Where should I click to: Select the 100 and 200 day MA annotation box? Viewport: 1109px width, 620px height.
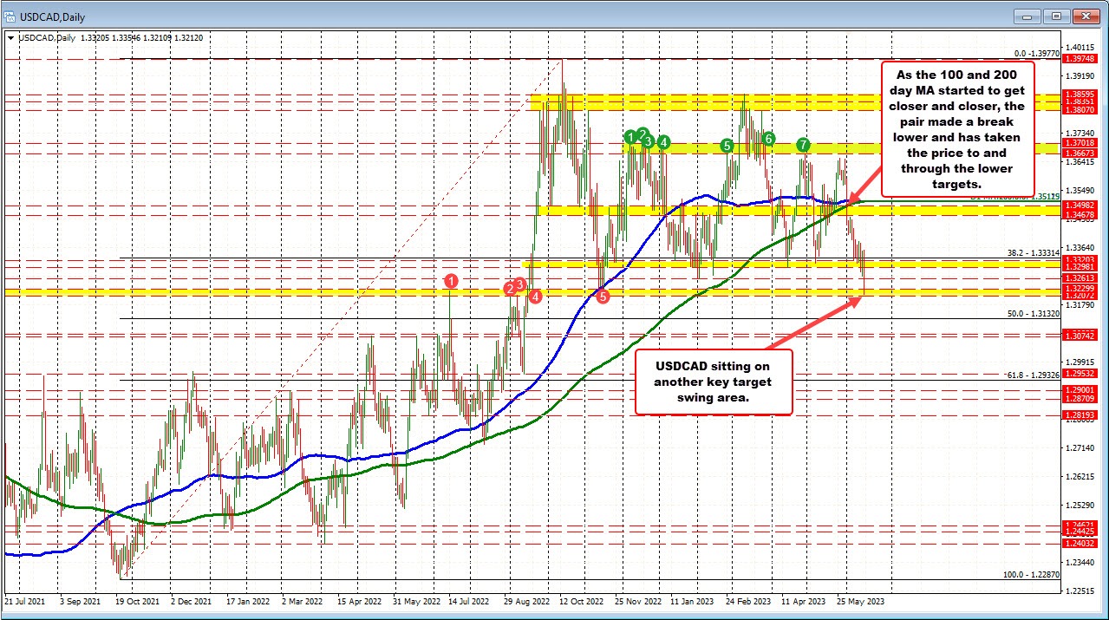click(x=956, y=130)
